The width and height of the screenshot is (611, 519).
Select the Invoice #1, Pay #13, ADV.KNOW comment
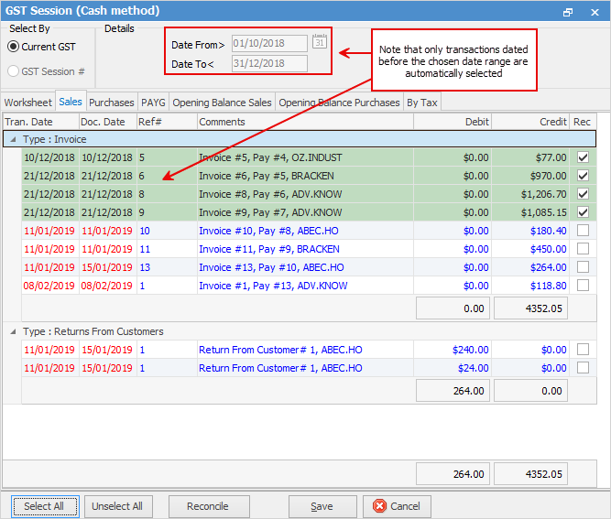(273, 286)
